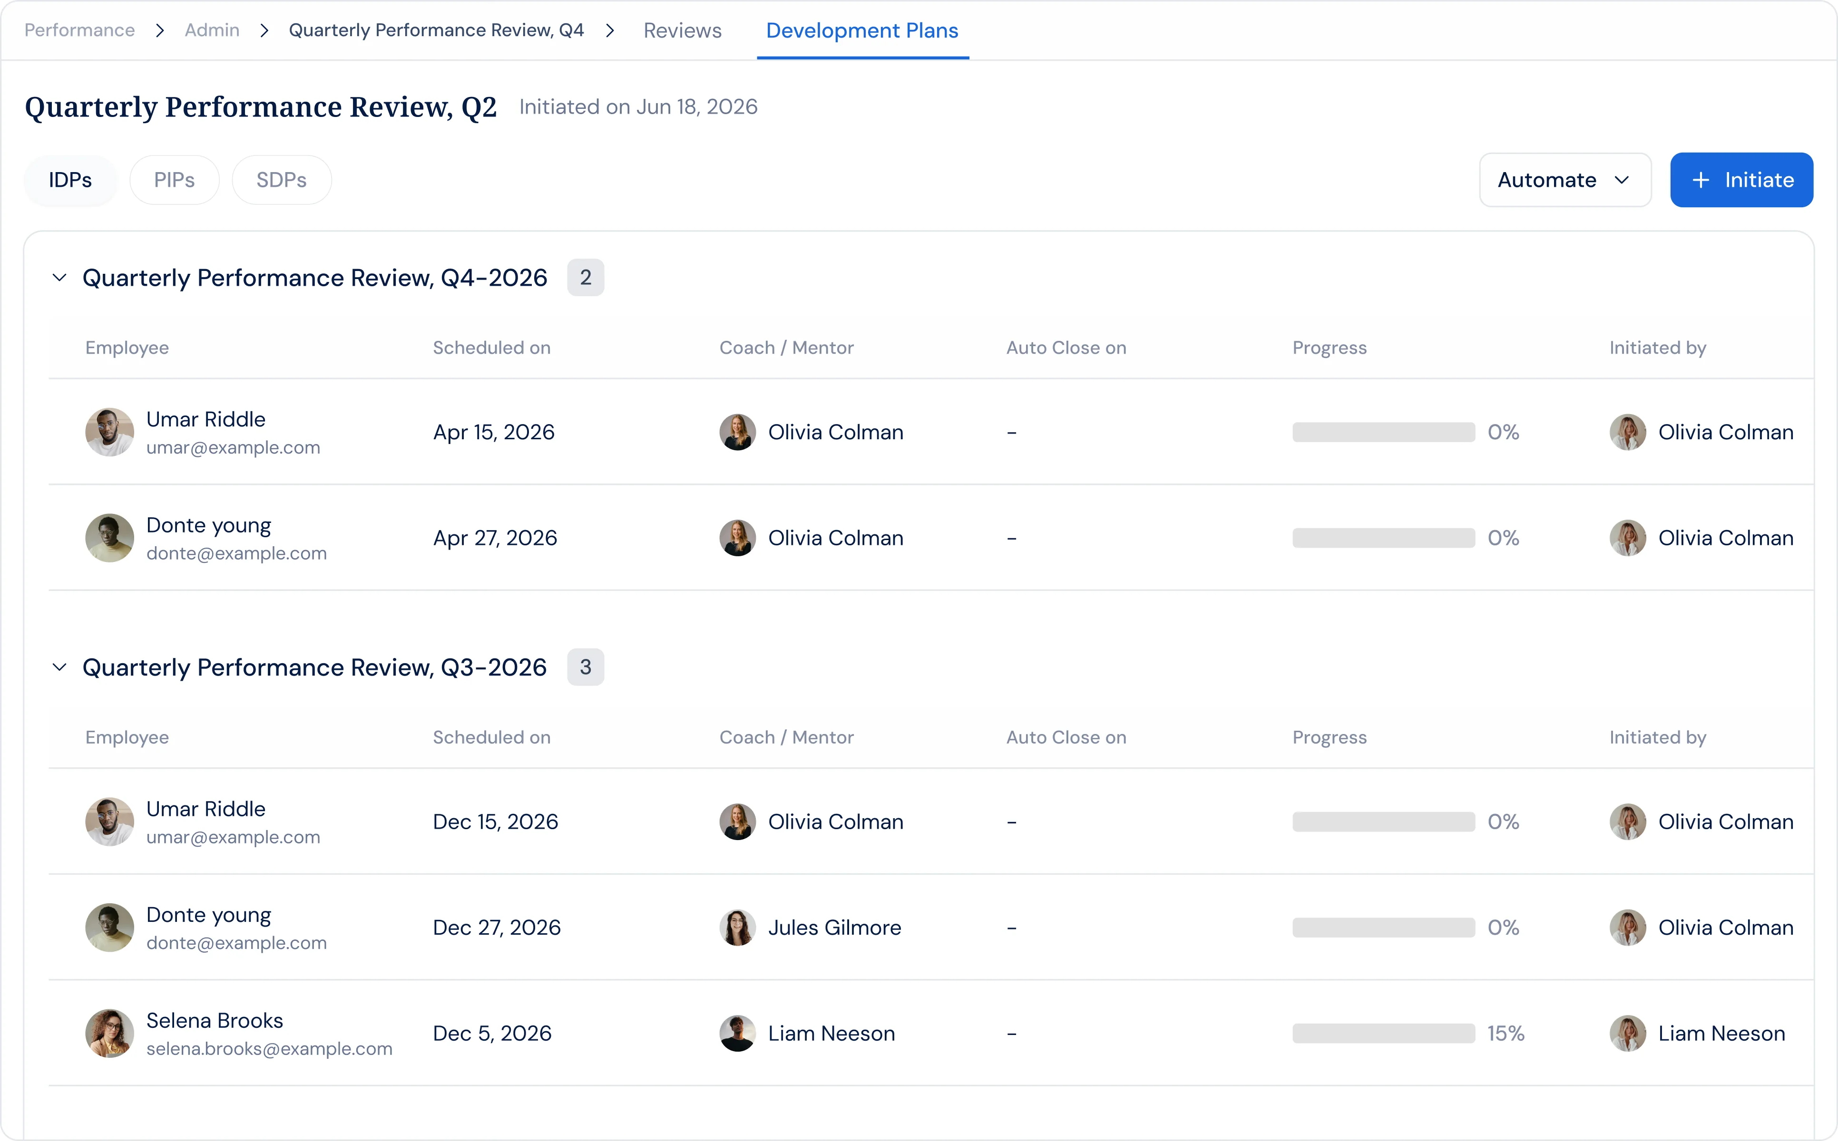Click initiator avatar in the Apr 15, 2026 row
Image resolution: width=1838 pixels, height=1141 pixels.
(1628, 433)
